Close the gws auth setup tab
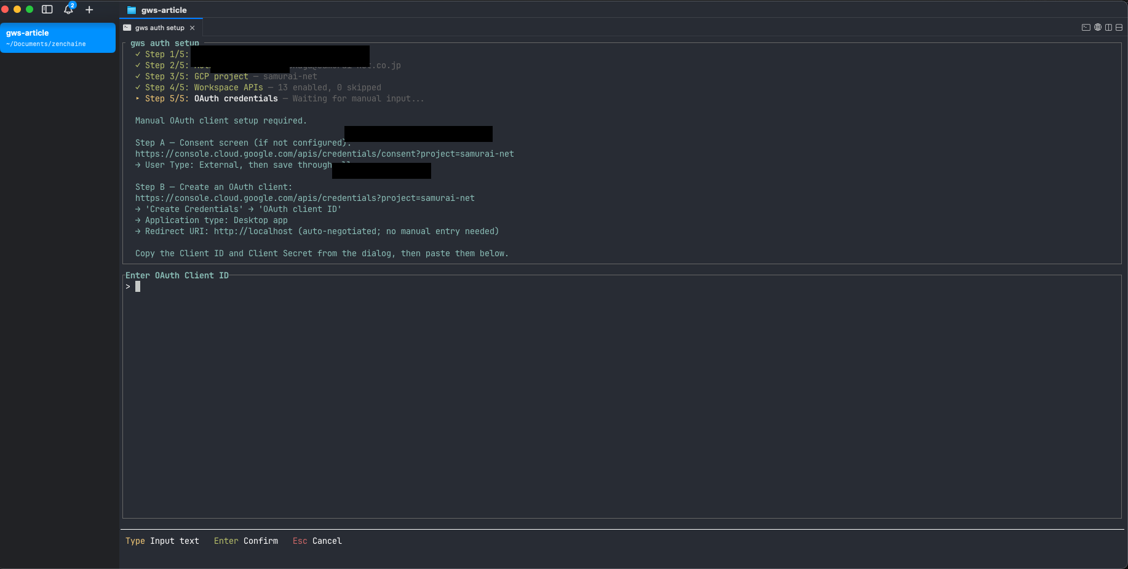Viewport: 1128px width, 569px height. [x=193, y=28]
